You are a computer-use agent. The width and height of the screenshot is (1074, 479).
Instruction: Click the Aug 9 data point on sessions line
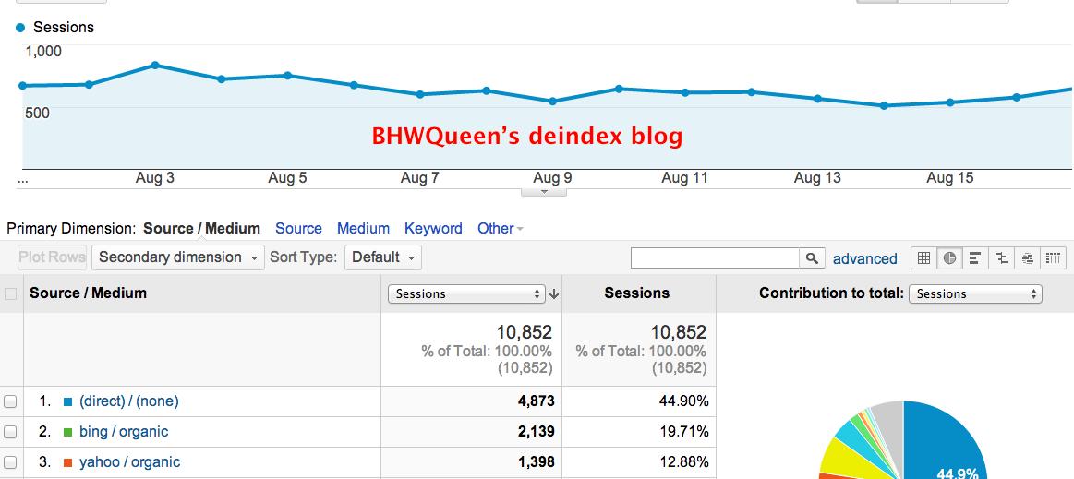point(553,102)
